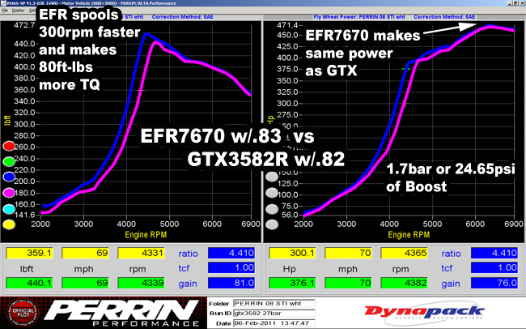Click the bottom gray circle on horsepower graph
This screenshot has height=329, width=526.
[272, 224]
